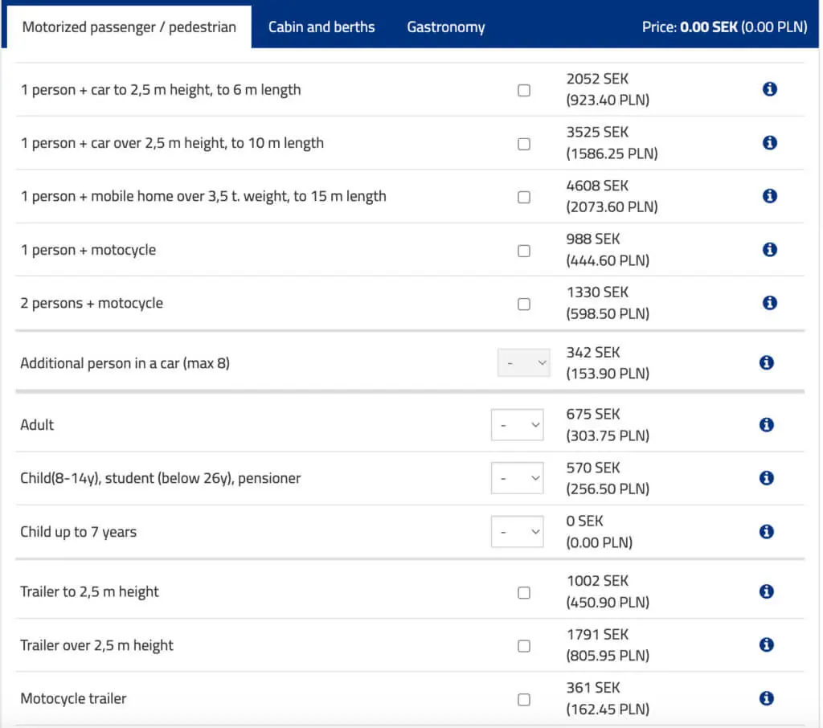Click the 2052 SEK price text

coord(597,79)
